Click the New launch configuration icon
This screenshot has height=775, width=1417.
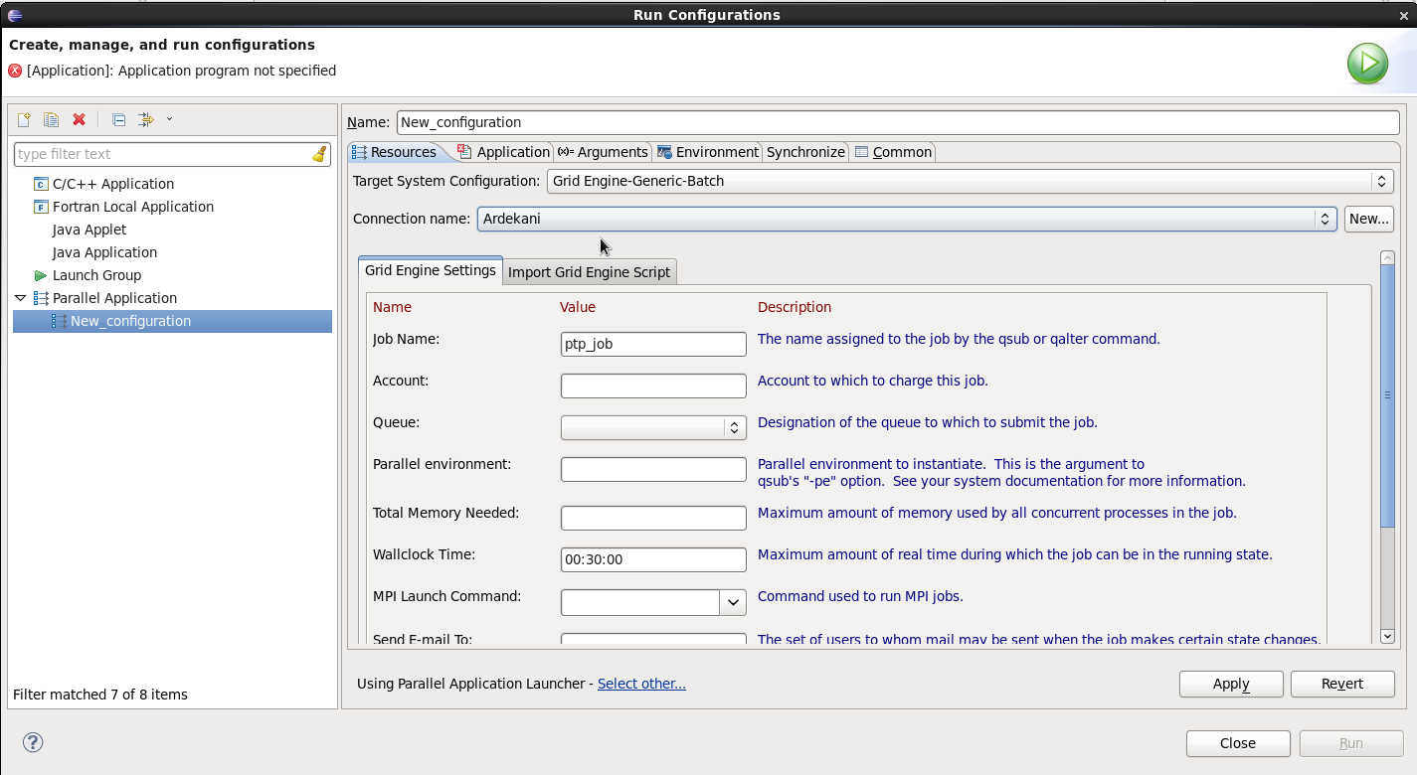[x=25, y=120]
